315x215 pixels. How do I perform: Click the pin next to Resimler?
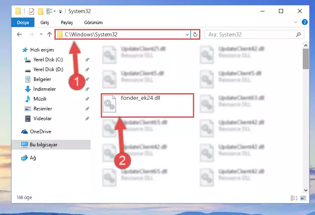point(87,109)
